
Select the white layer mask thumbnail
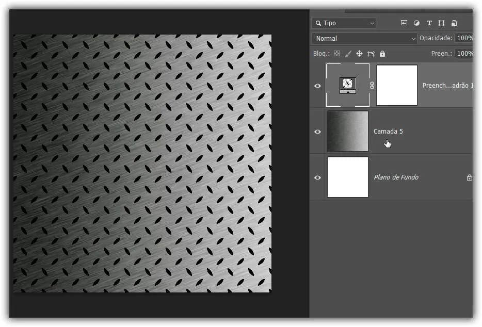click(396, 85)
